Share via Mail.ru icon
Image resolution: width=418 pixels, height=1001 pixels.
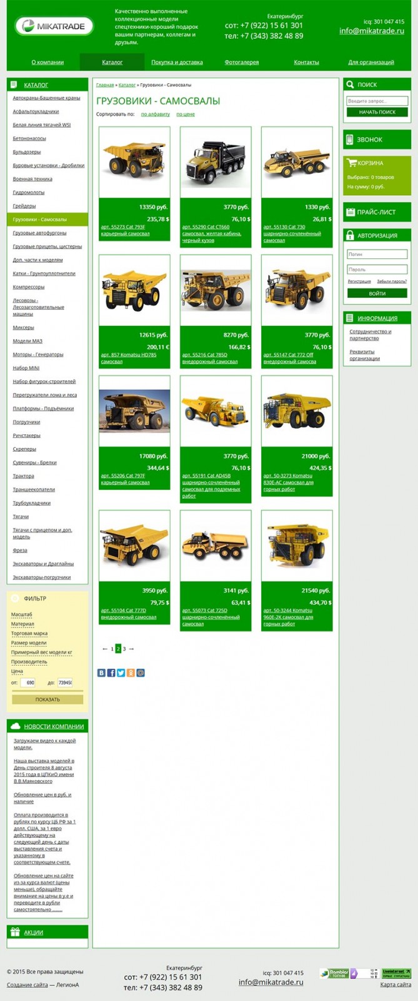point(141,673)
